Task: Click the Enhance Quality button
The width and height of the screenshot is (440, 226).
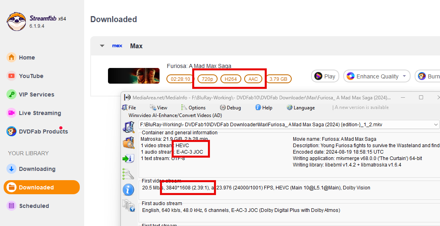Action: pos(377,76)
